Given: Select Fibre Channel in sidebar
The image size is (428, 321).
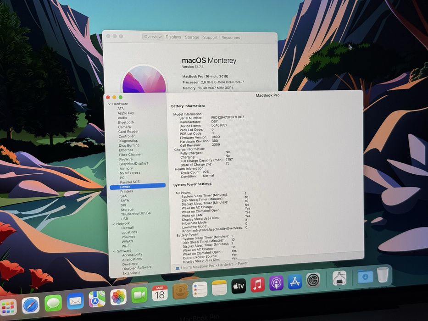Looking at the screenshot, I should point(130,155).
